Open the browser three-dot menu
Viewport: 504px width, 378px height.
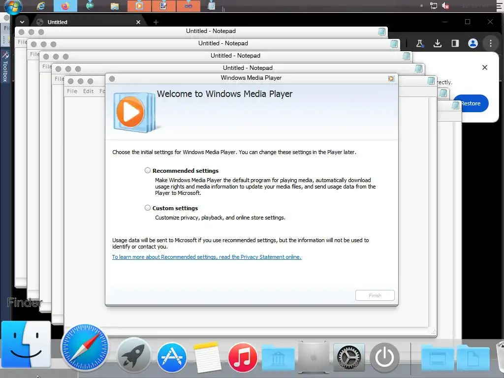click(491, 43)
